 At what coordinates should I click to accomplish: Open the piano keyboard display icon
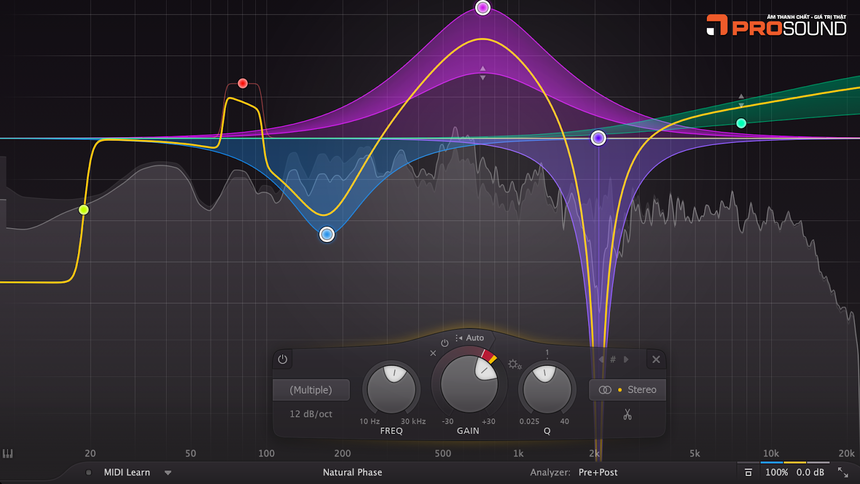8,454
